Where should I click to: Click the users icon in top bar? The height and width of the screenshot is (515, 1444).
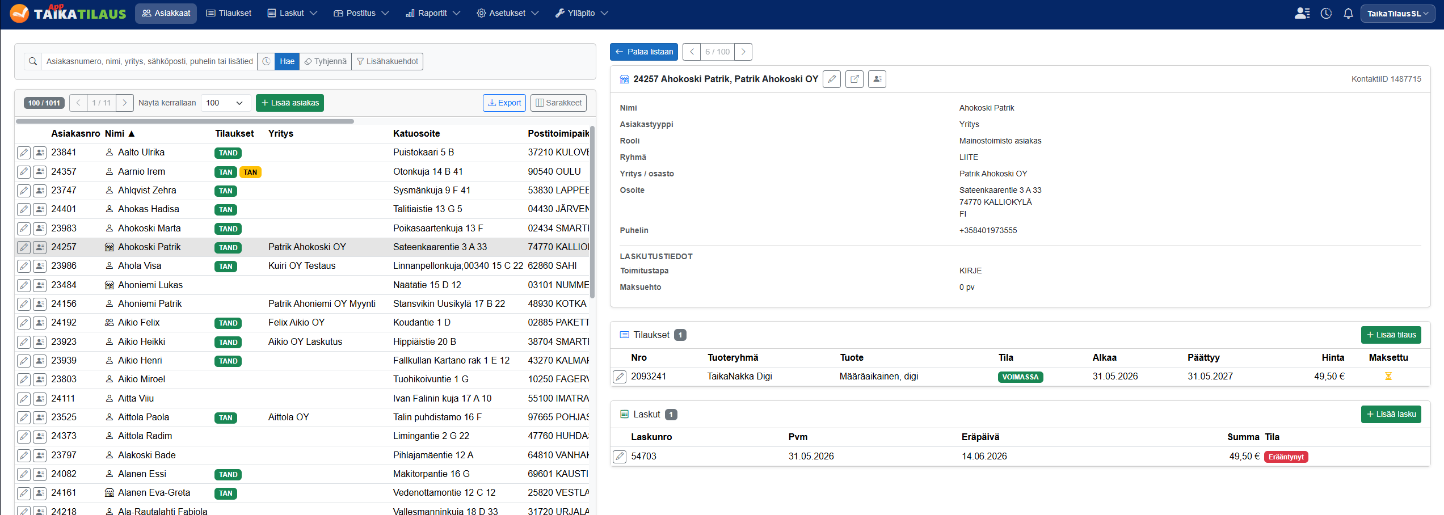coord(1302,13)
